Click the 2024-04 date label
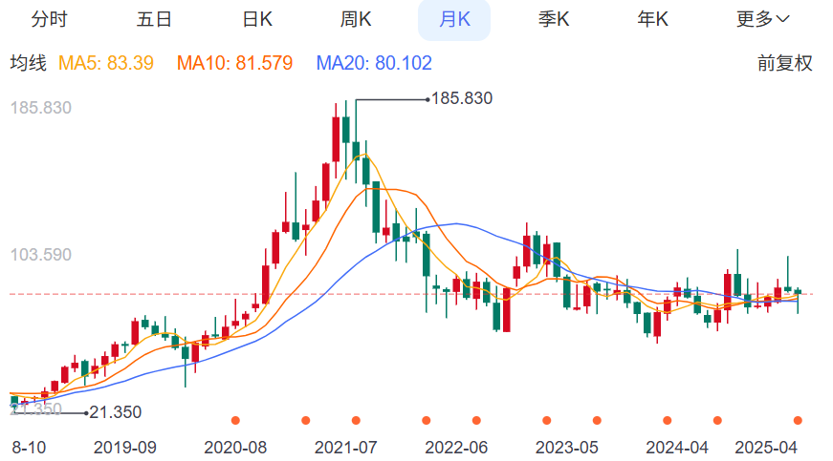The height and width of the screenshot is (461, 833). tap(677, 448)
